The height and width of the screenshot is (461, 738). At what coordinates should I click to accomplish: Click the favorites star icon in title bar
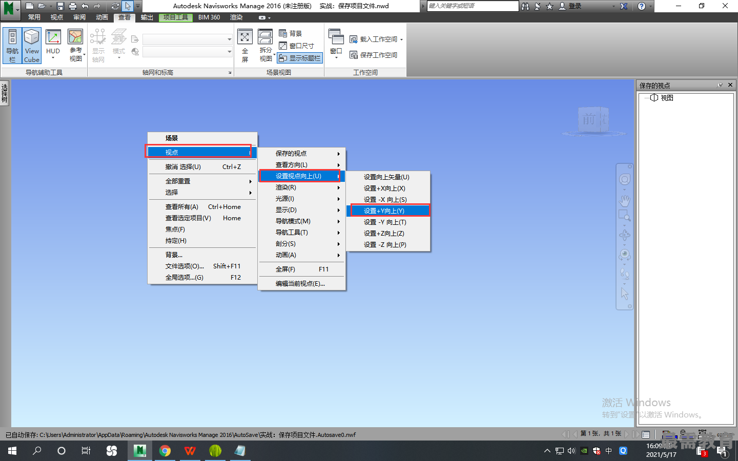click(550, 6)
